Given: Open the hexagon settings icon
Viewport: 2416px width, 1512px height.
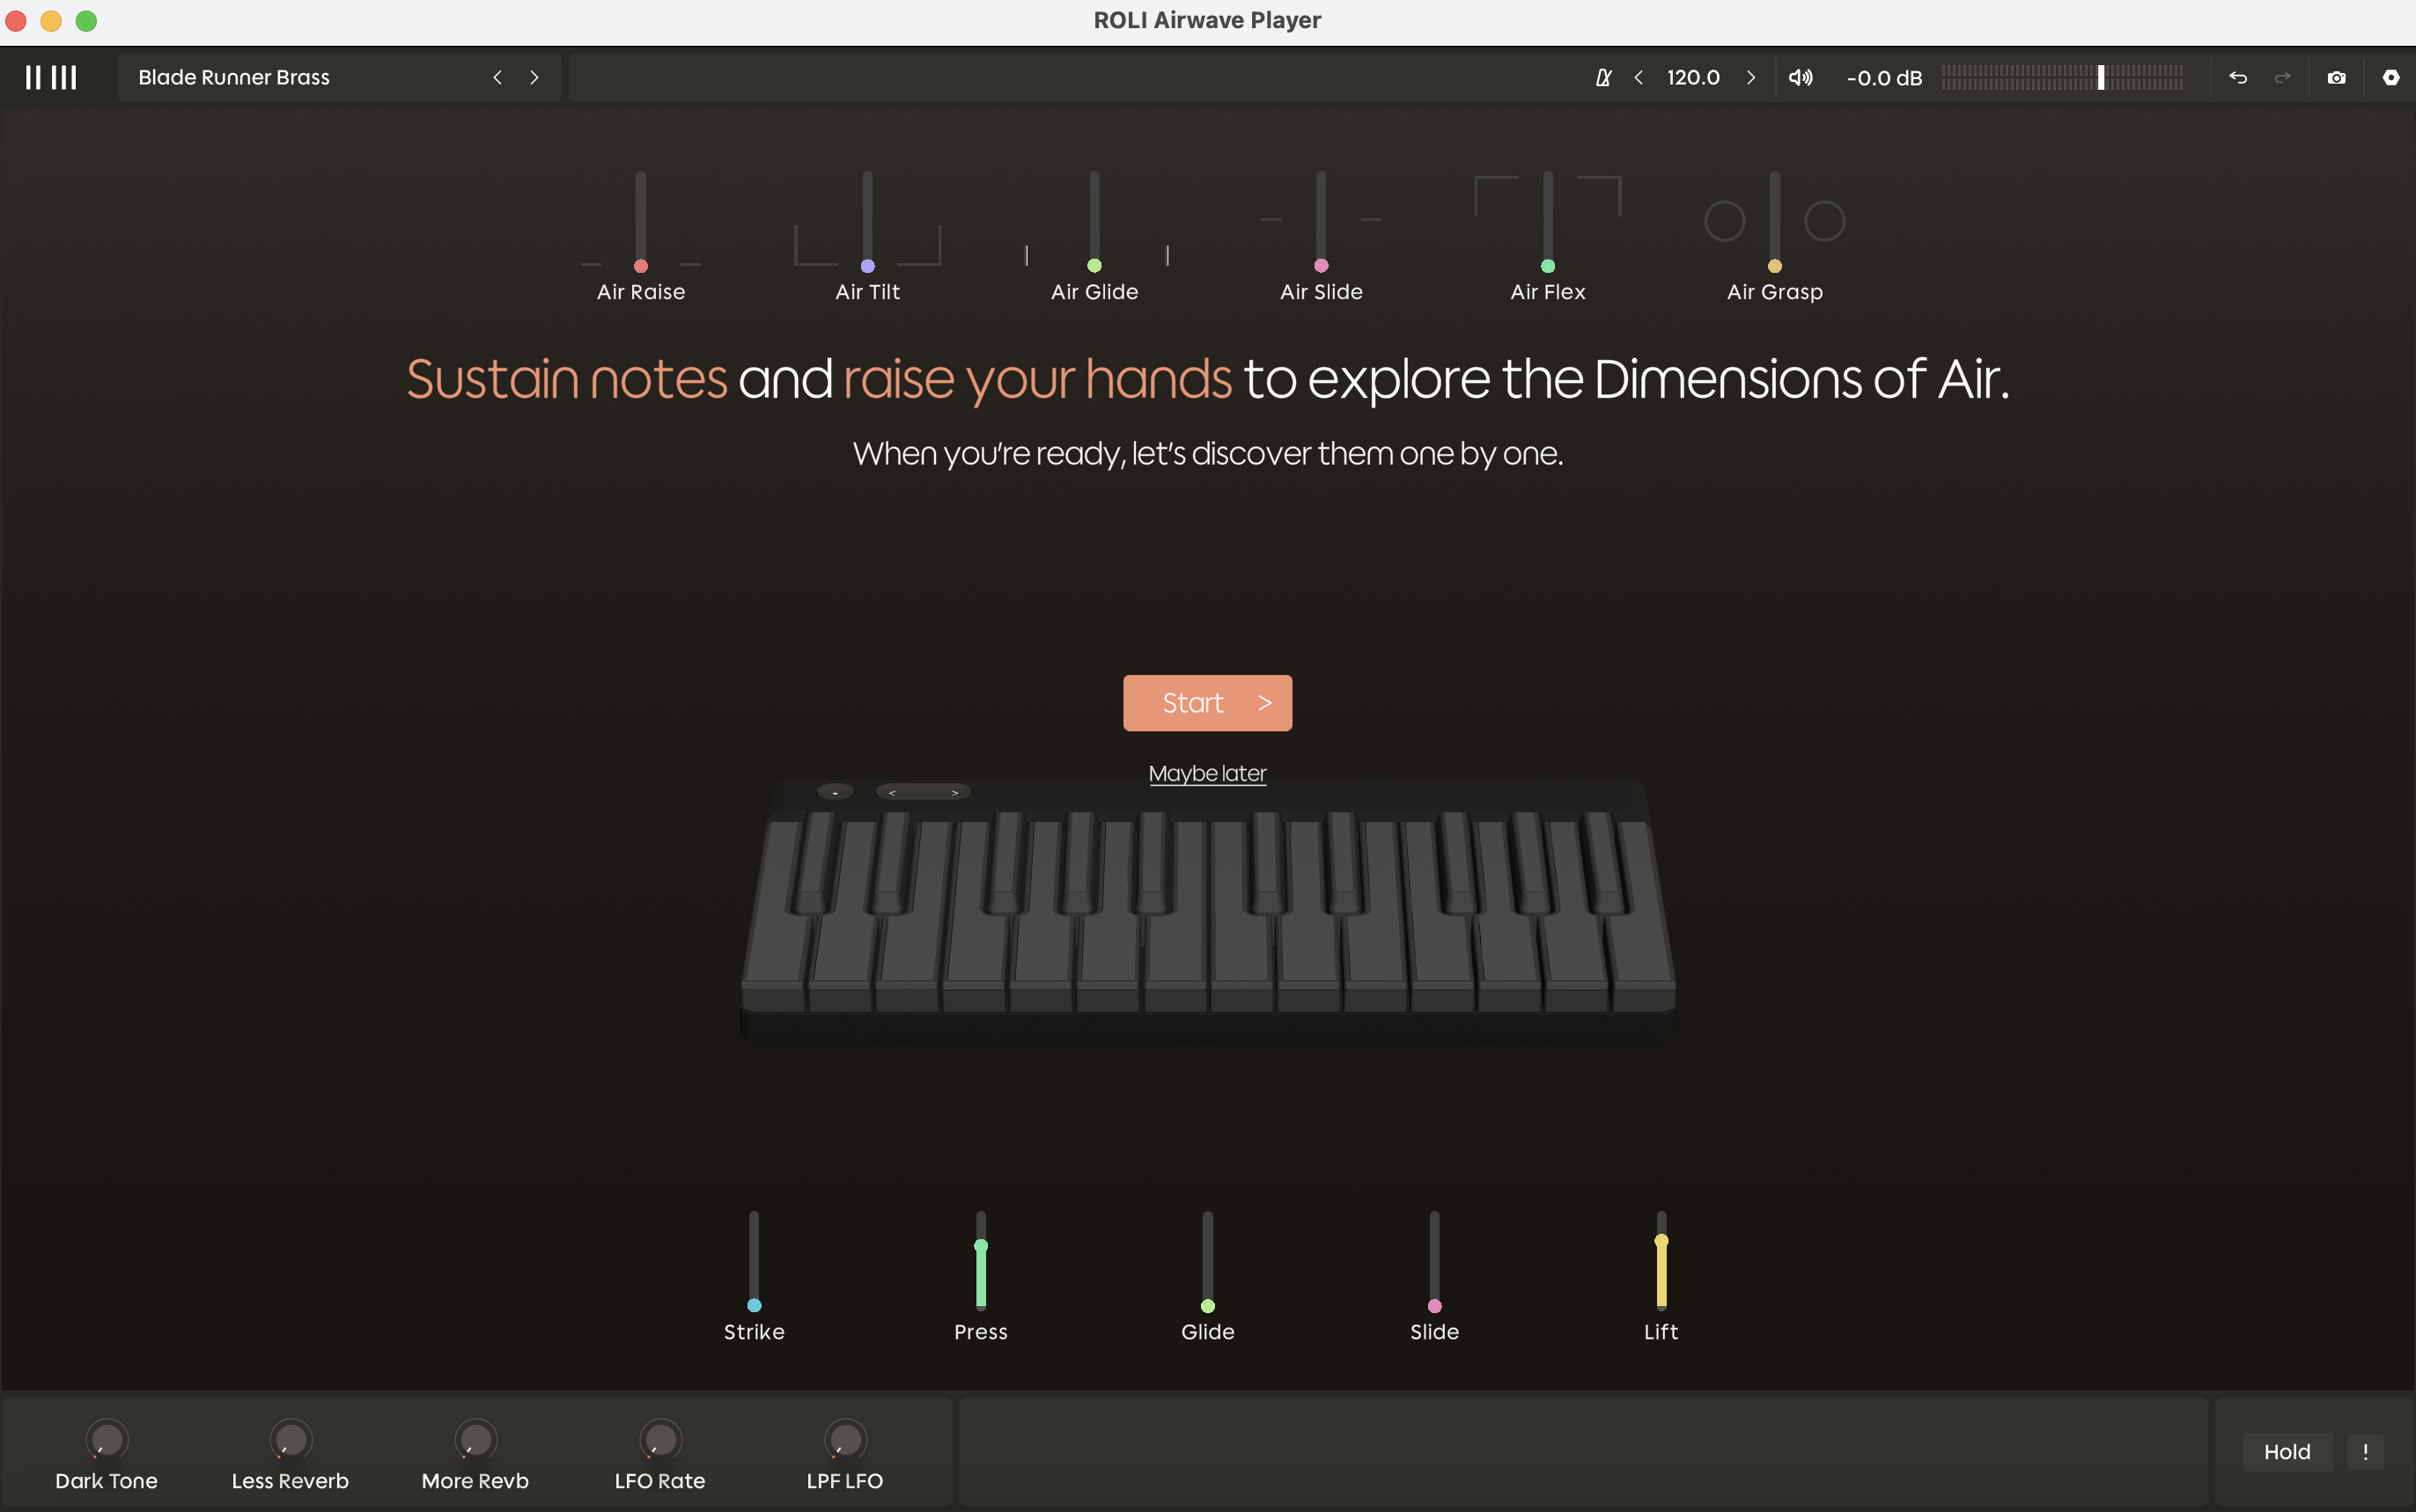Looking at the screenshot, I should point(2390,77).
